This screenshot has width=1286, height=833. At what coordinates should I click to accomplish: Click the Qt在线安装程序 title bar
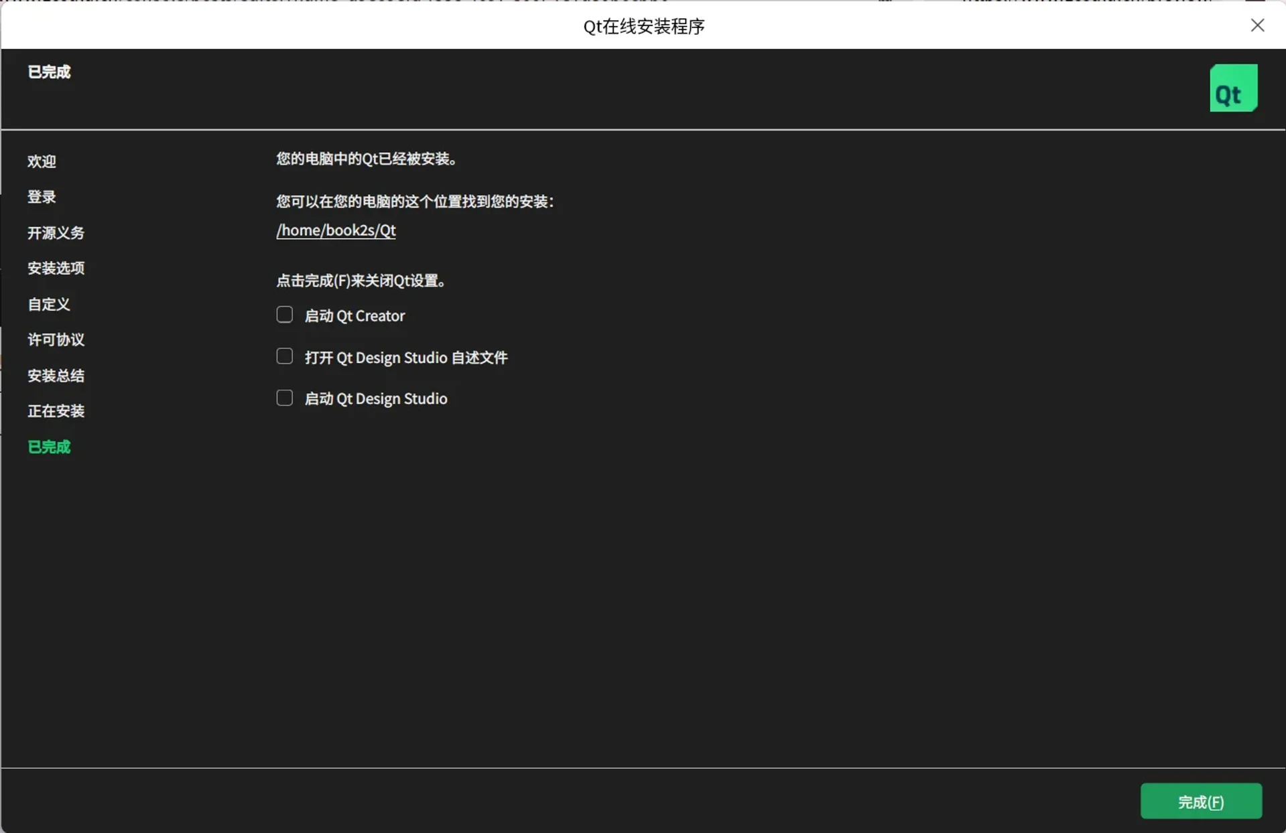click(643, 27)
